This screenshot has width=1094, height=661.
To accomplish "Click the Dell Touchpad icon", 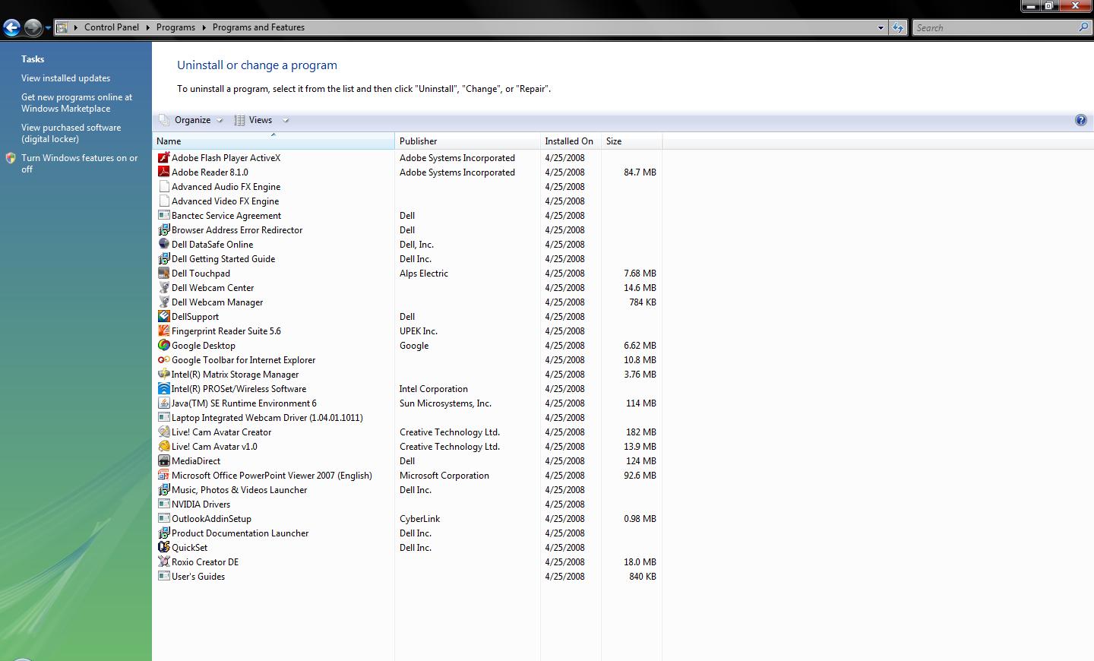I will (163, 273).
